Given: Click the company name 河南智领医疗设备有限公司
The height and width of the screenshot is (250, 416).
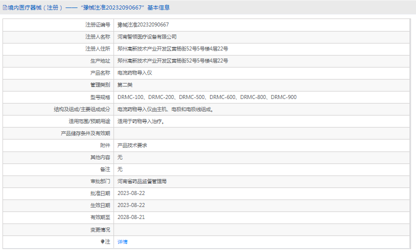Looking at the screenshot, I should pyautogui.click(x=147, y=37).
